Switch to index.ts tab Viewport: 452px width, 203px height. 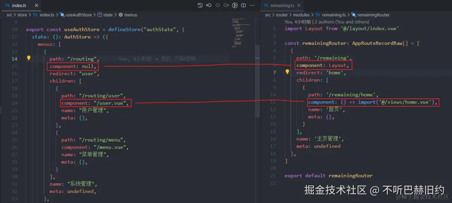[21, 5]
